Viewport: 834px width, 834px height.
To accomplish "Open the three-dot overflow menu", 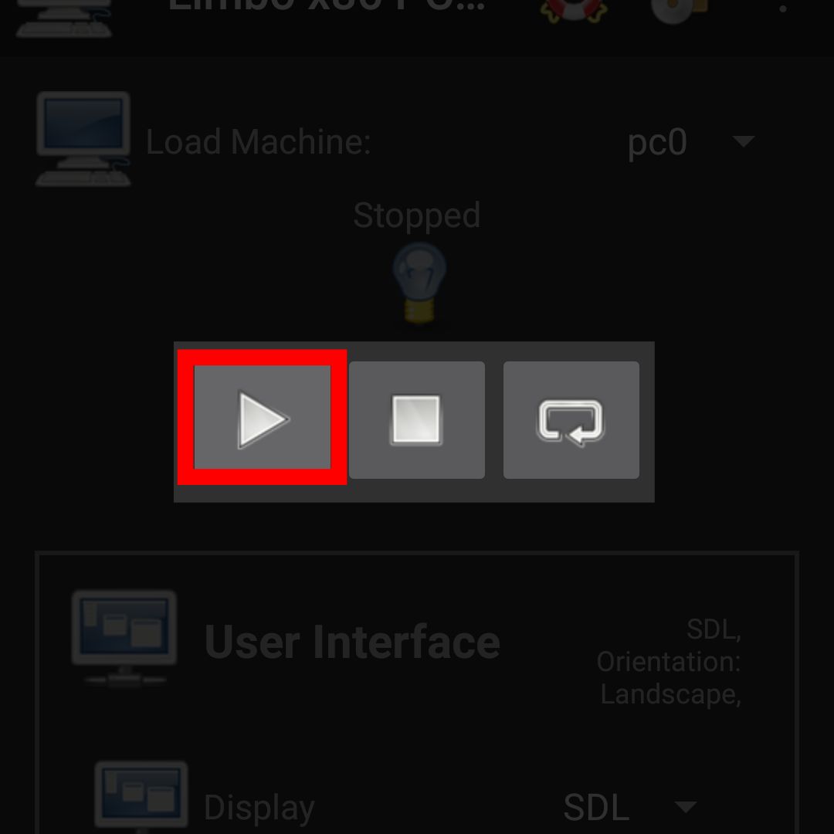I will (782, 8).
